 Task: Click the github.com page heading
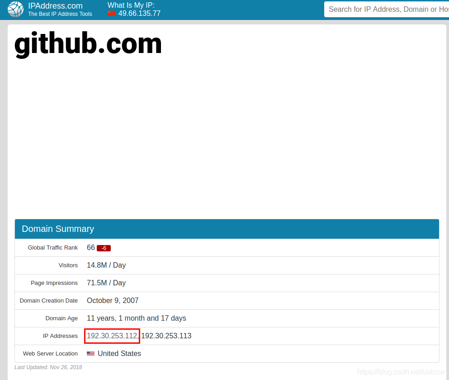click(88, 44)
